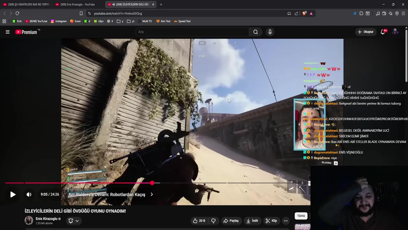Click the Klip clip button
The image size is (408, 230).
(271, 221)
